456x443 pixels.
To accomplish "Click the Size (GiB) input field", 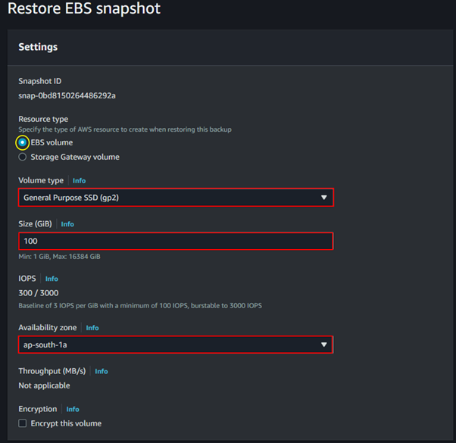I will pyautogui.click(x=176, y=241).
